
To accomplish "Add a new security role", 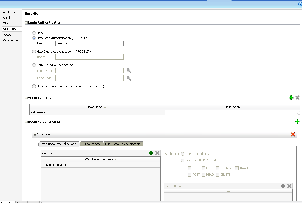I will [291, 98].
